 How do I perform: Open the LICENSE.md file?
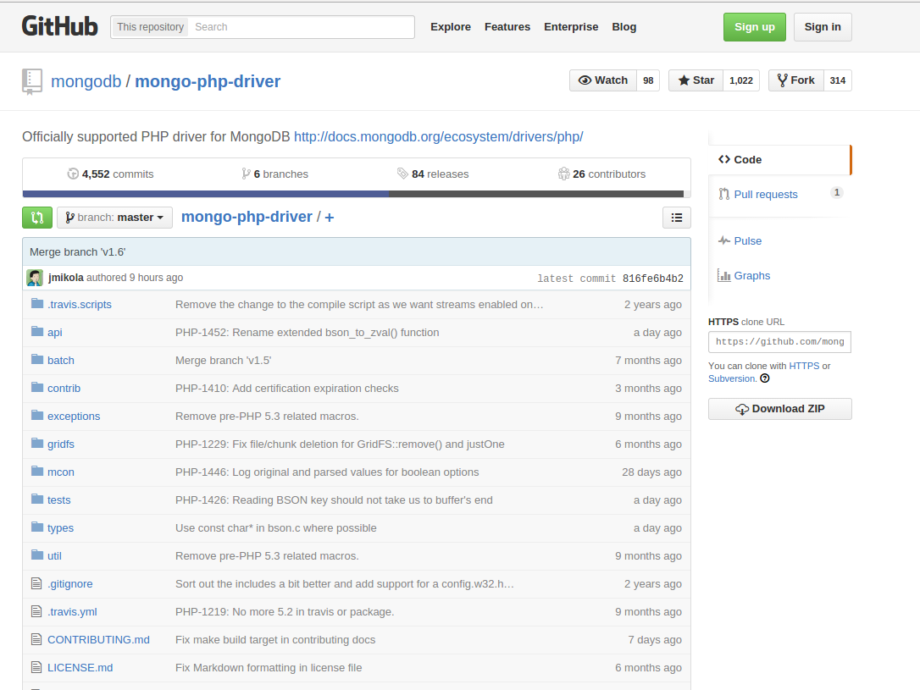[80, 668]
